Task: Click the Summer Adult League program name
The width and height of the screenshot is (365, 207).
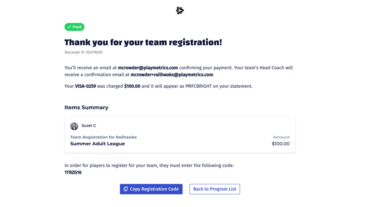Action: pyautogui.click(x=97, y=144)
